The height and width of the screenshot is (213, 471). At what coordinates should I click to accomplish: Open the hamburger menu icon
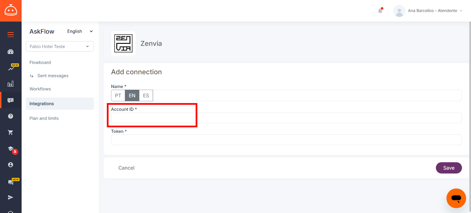pos(11,35)
